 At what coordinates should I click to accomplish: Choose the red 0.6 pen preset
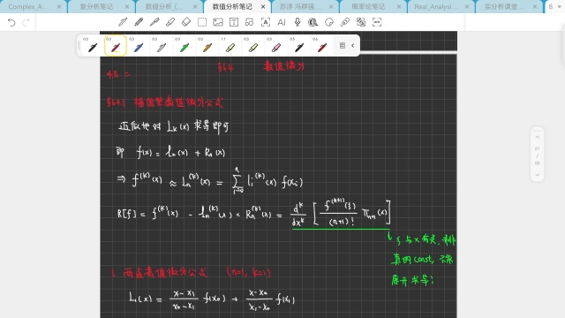pyautogui.click(x=322, y=46)
